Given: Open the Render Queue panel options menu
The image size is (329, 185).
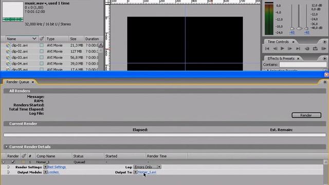Looking at the screenshot, I should click(325, 82).
